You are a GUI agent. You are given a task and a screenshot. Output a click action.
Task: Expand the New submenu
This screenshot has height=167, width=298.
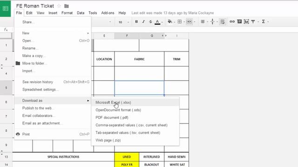pyautogui.click(x=53, y=33)
